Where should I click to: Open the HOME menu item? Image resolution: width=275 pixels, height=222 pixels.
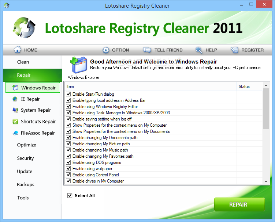pyautogui.click(x=26, y=50)
